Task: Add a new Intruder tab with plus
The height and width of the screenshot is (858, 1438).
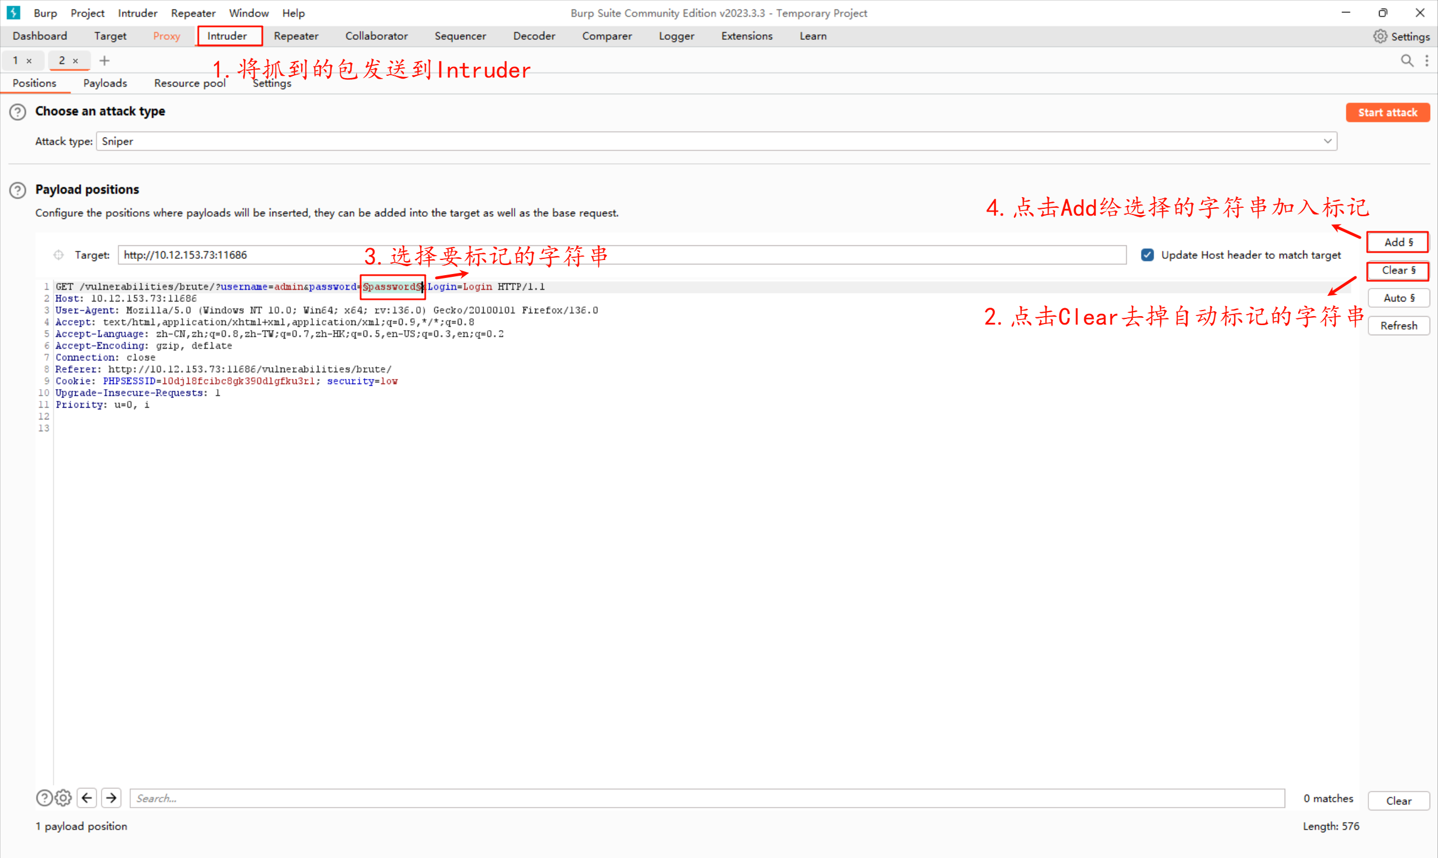Action: coord(104,61)
